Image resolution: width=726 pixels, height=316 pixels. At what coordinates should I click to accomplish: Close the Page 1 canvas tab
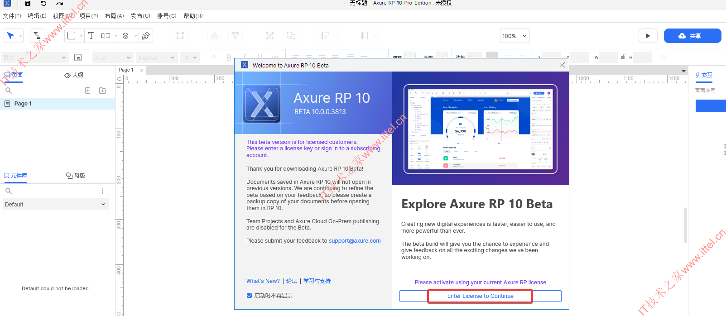pyautogui.click(x=141, y=70)
